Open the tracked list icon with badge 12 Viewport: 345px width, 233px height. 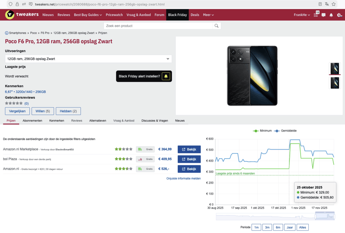[316, 15]
